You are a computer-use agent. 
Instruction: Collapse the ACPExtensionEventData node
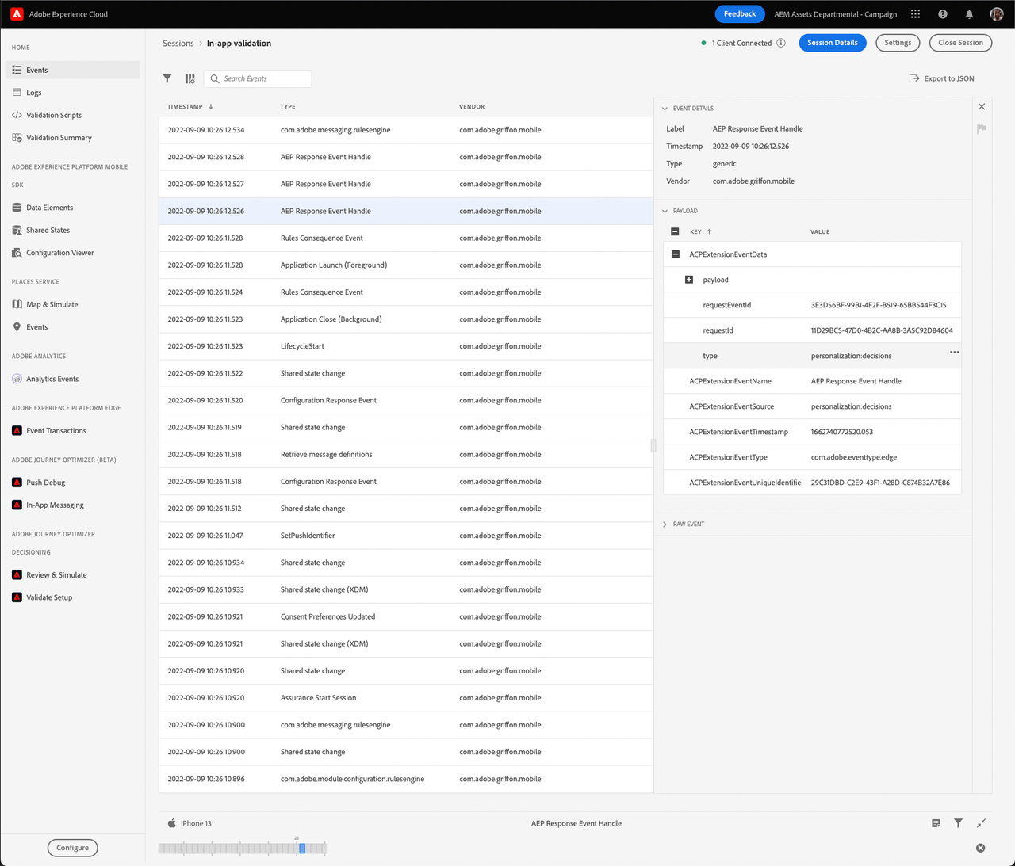(676, 254)
